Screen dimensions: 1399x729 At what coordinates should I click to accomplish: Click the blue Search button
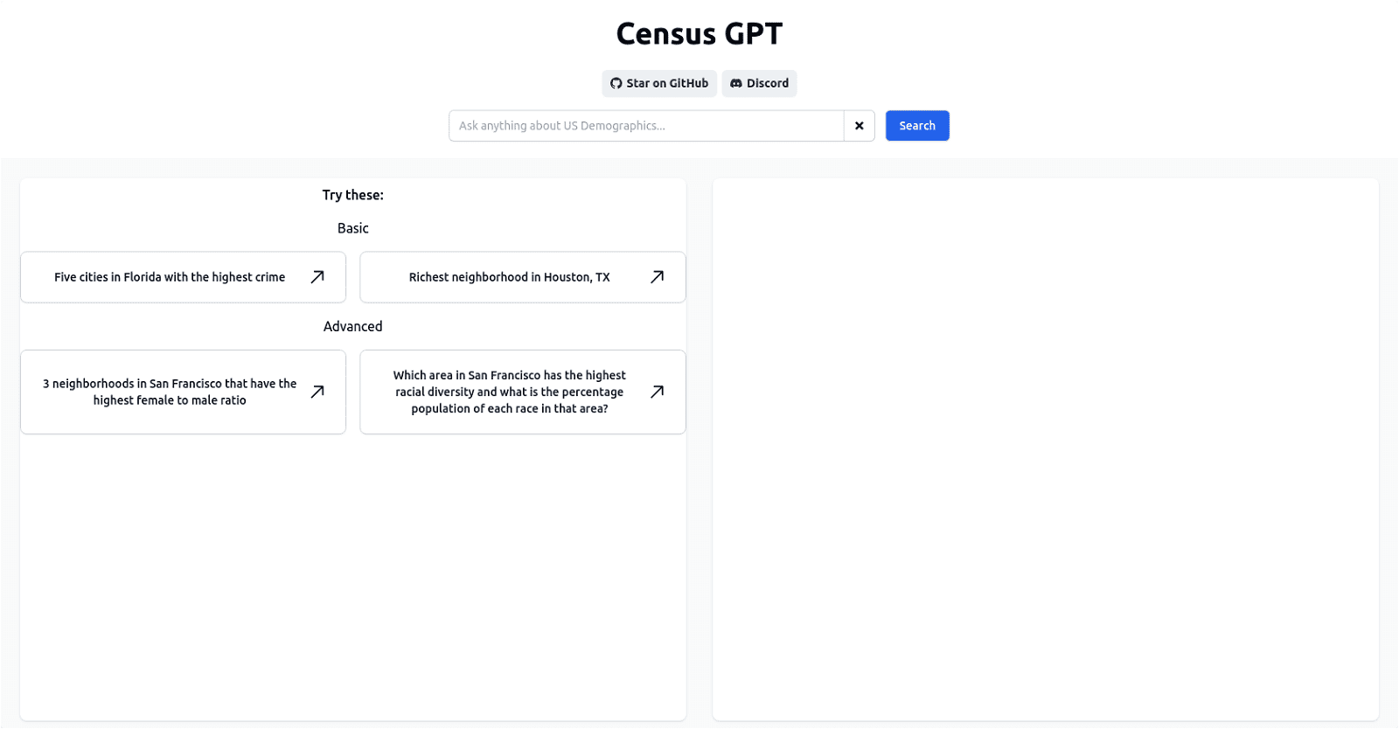(x=915, y=125)
